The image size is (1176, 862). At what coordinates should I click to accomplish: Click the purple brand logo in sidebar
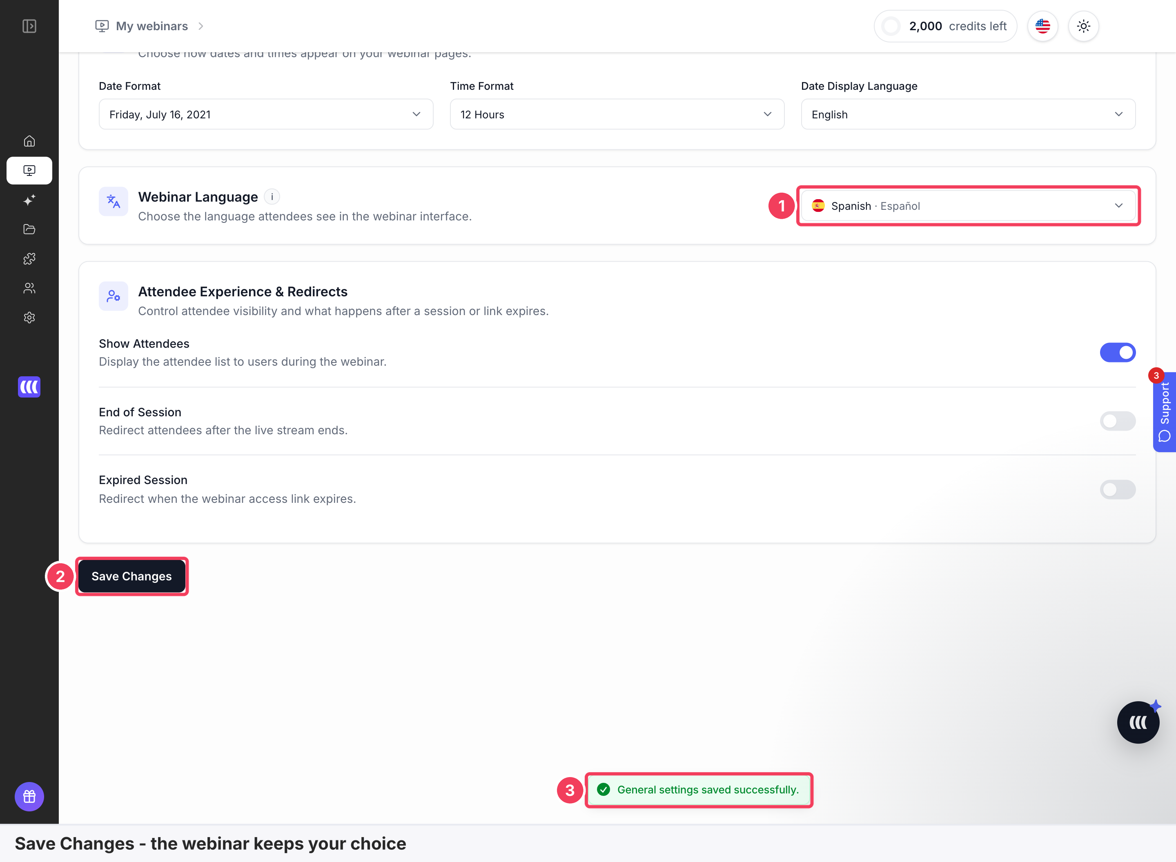[29, 387]
